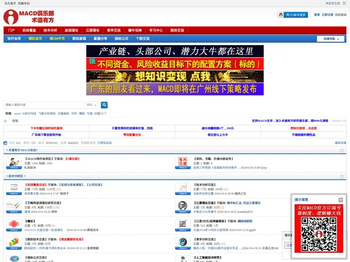
Task: Open the 只要觉得你的资源有价值，找我 link
Action: [132, 128]
